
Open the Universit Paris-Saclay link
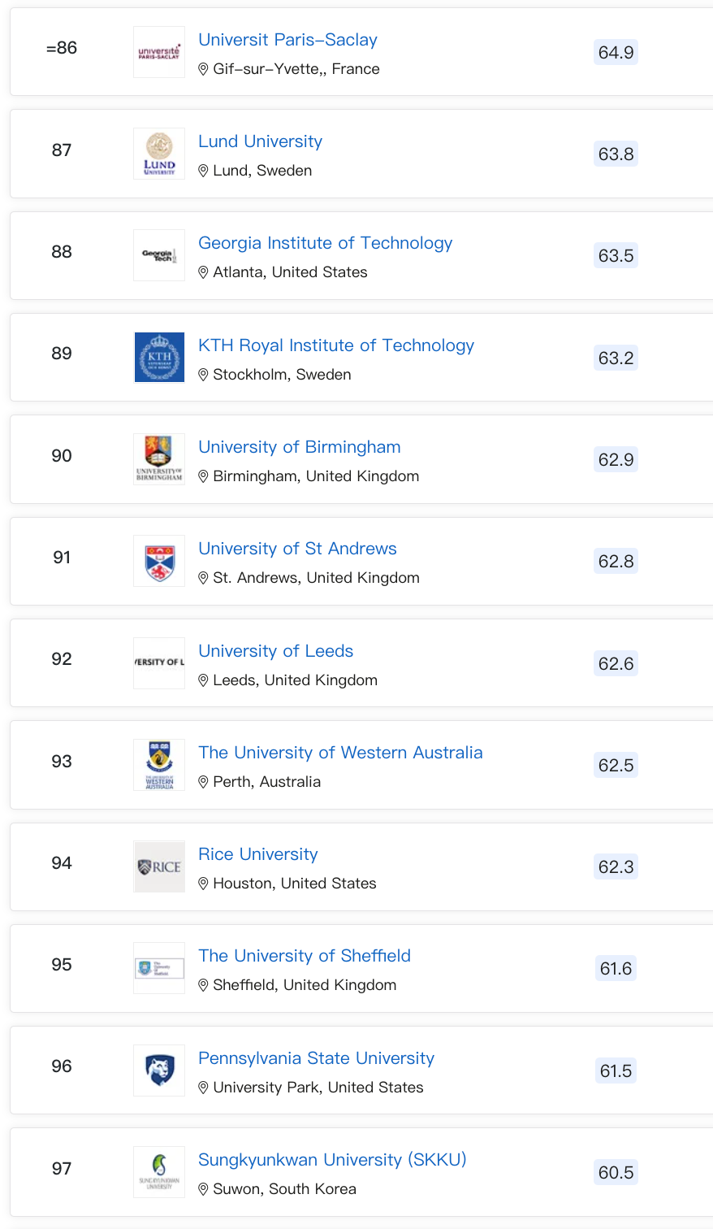click(x=287, y=40)
